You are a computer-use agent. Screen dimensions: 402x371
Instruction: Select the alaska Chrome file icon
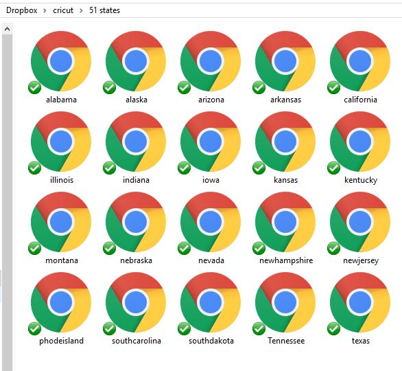click(136, 61)
